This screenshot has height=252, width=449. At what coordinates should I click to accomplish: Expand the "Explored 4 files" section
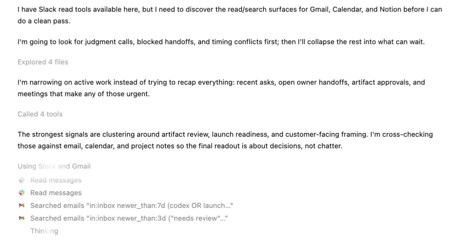[43, 62]
